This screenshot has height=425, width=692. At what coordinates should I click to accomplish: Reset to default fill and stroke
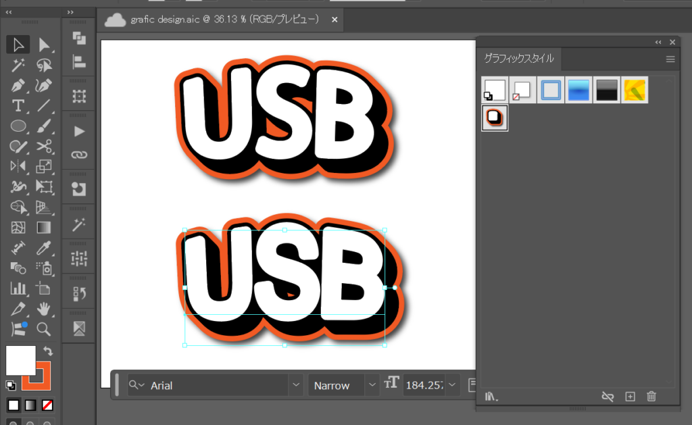(x=11, y=385)
